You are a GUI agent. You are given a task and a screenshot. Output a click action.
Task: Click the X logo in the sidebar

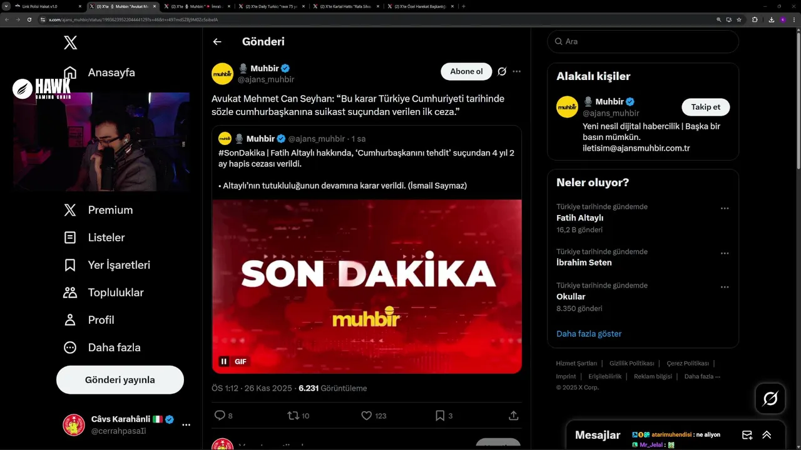pos(70,42)
